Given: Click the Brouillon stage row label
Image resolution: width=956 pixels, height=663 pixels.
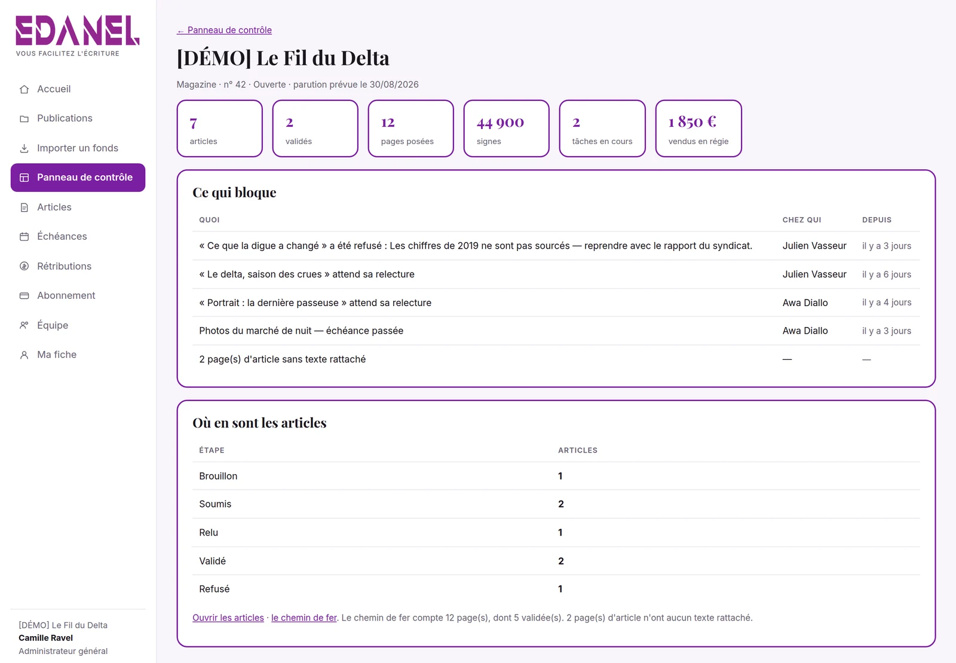Looking at the screenshot, I should coord(218,476).
